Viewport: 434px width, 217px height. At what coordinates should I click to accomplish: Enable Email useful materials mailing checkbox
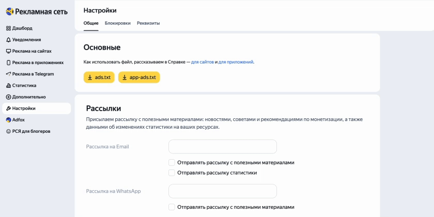pyautogui.click(x=172, y=162)
